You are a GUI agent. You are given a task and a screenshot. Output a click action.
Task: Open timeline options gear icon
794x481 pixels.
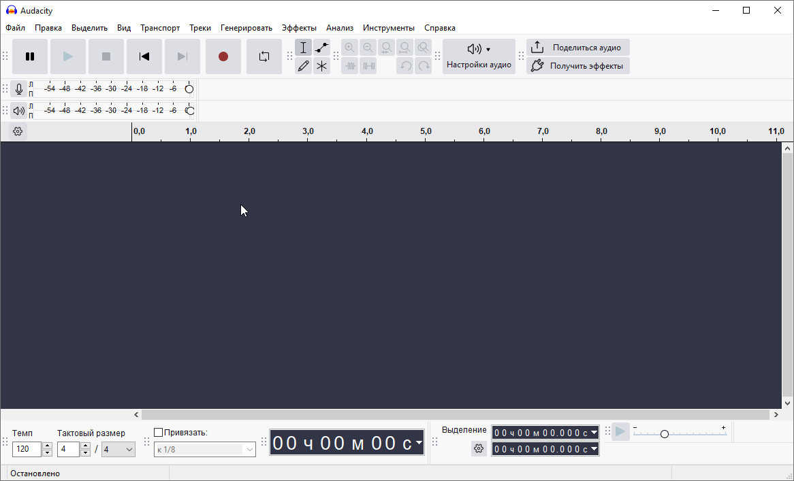(18, 132)
